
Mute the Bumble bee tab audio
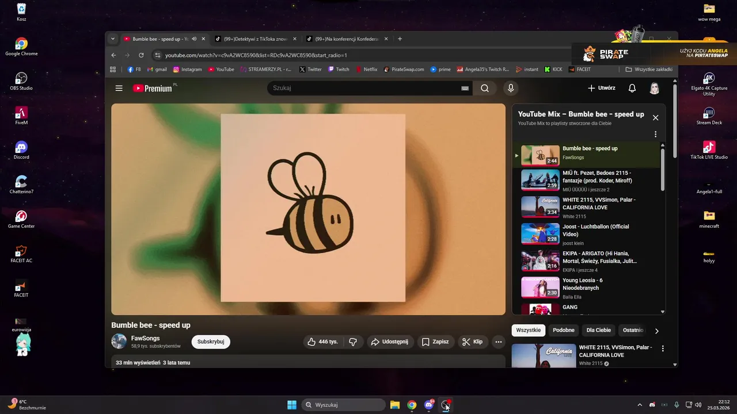[194, 39]
